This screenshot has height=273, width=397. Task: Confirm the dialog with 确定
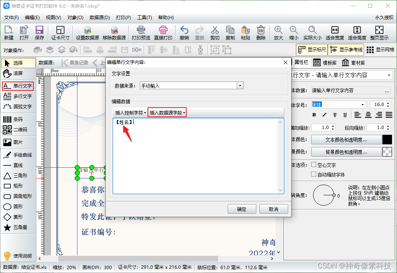[x=242, y=209]
